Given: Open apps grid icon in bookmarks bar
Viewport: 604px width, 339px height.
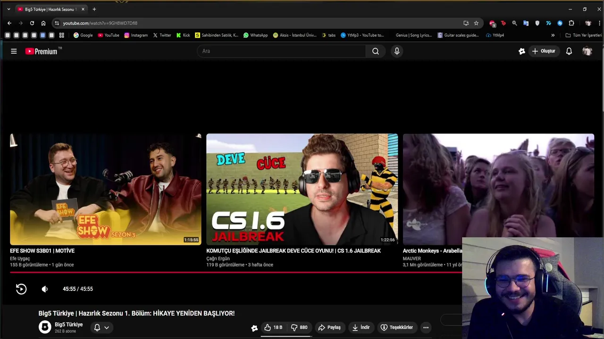Looking at the screenshot, I should pos(61,35).
